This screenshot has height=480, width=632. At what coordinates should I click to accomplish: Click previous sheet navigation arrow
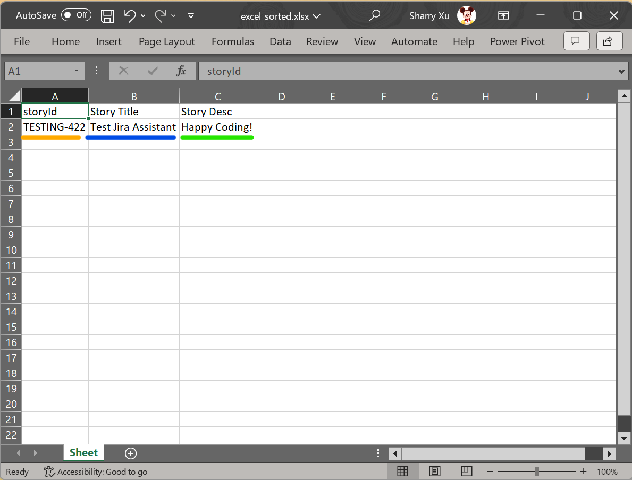[18, 453]
